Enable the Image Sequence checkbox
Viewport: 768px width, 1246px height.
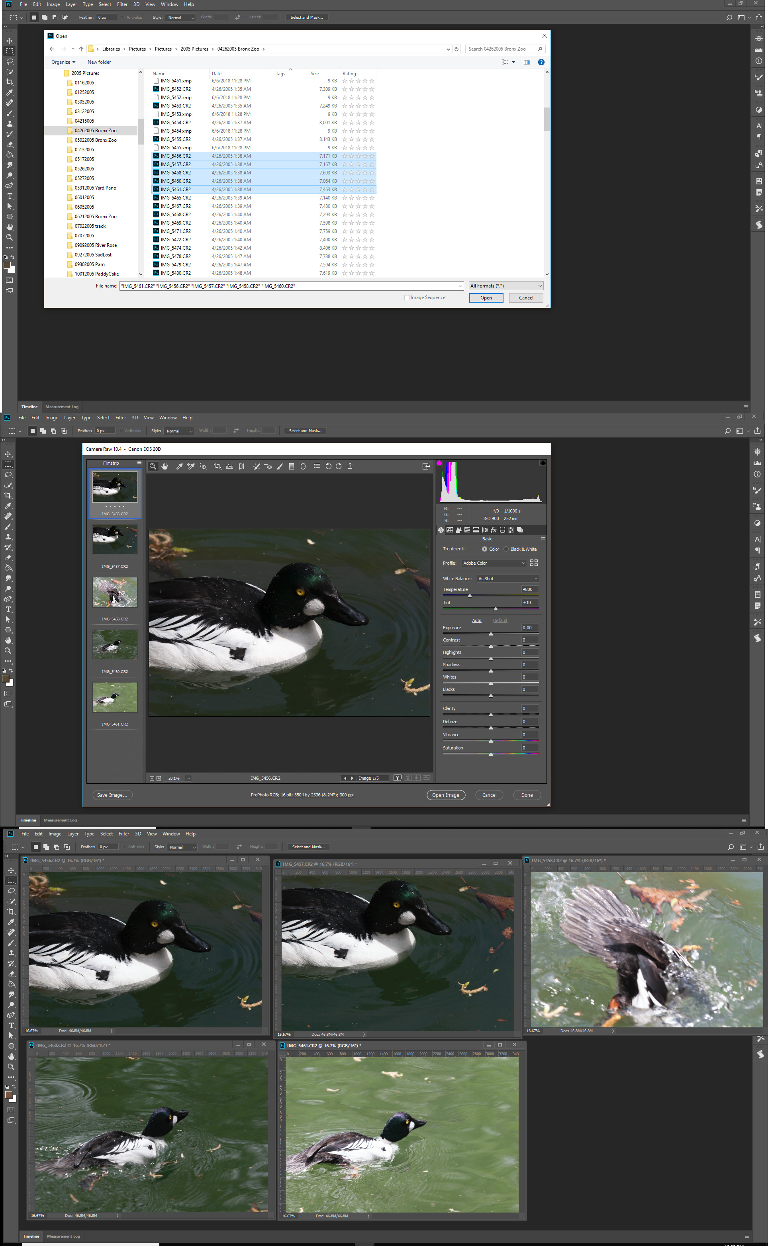408,297
